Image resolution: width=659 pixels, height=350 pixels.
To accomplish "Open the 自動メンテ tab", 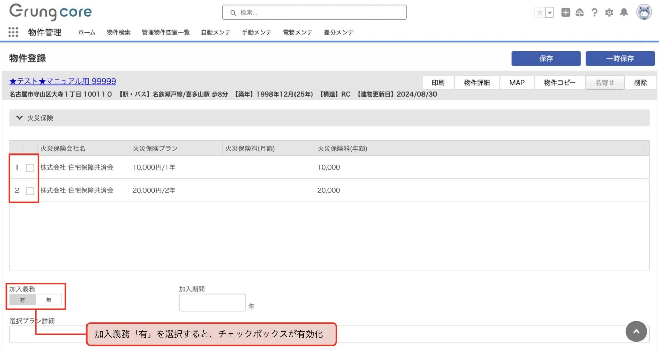I will pos(216,33).
